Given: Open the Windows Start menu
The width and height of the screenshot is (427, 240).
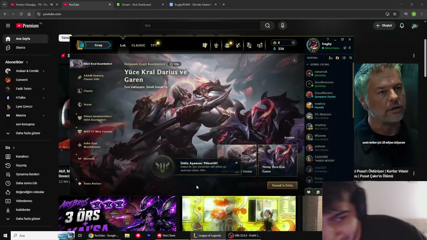Looking at the screenshot, I should point(5,236).
